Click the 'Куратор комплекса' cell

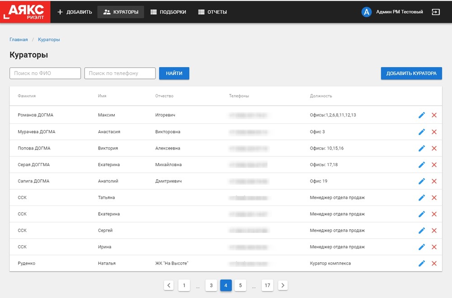tap(330, 263)
